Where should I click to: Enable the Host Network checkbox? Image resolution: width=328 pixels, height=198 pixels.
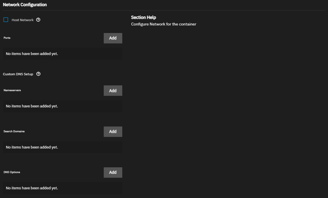pos(6,20)
